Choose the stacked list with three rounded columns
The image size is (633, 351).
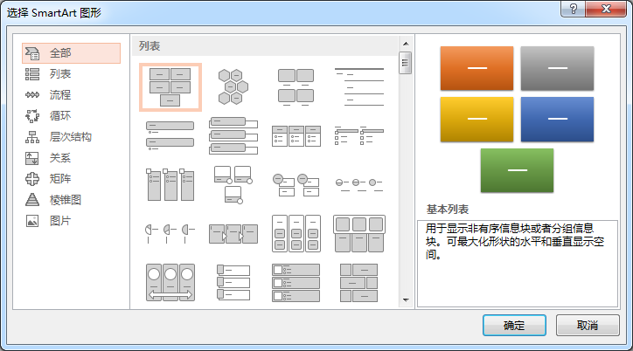point(296,234)
